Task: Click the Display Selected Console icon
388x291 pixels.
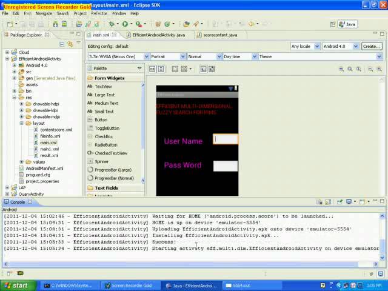Action: pyautogui.click(x=349, y=202)
